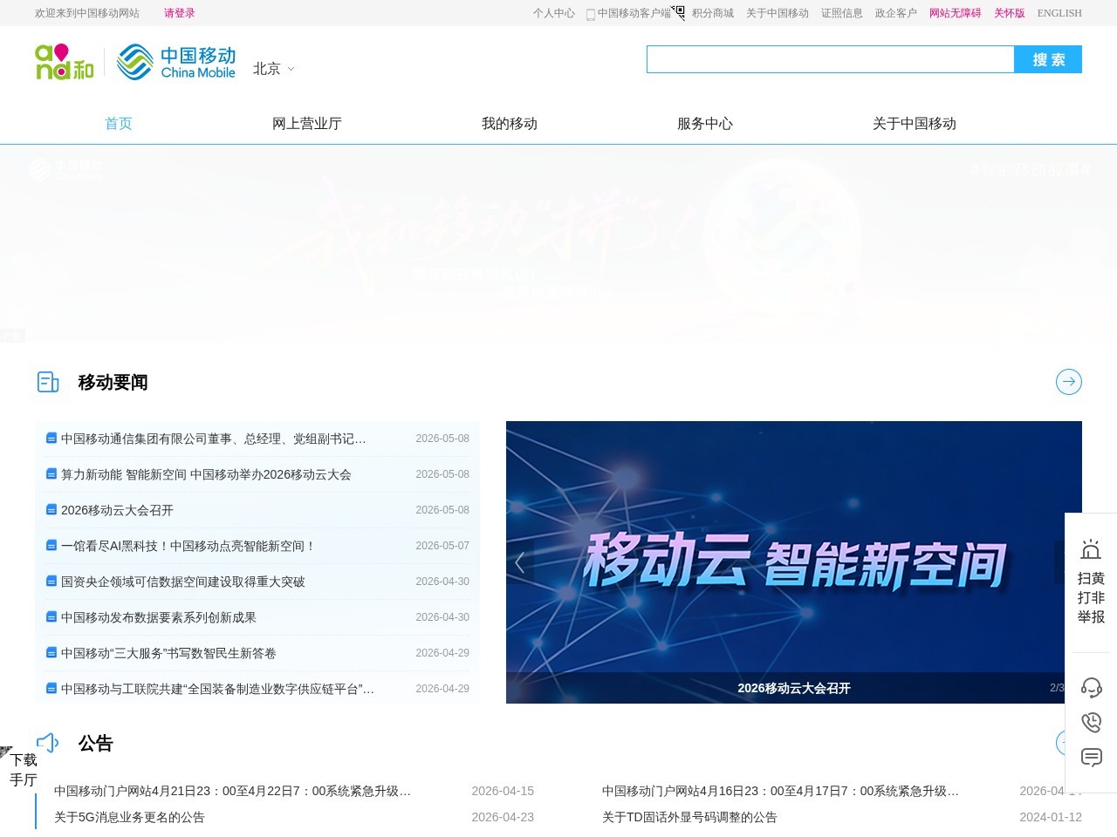The height and width of the screenshot is (837, 1117).
Task: Open news 国资央企领域可信数据空间
Action: tap(183, 582)
